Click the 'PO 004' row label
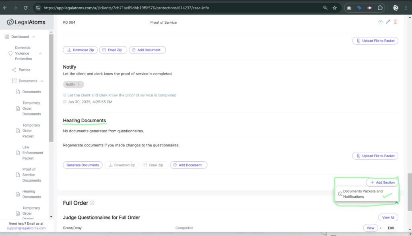This screenshot has width=412, height=236. pyautogui.click(x=69, y=23)
